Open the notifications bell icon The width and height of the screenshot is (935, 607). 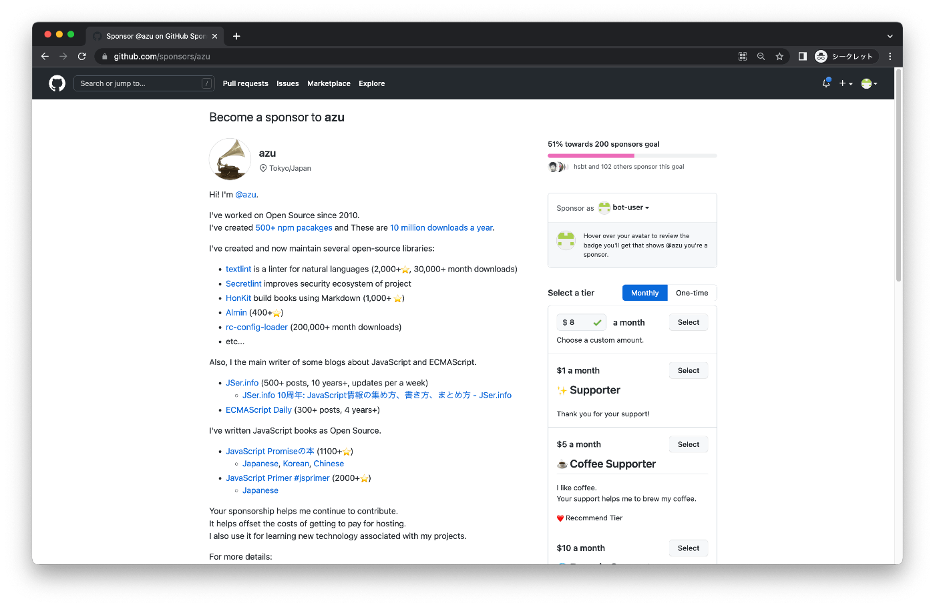[x=826, y=83]
